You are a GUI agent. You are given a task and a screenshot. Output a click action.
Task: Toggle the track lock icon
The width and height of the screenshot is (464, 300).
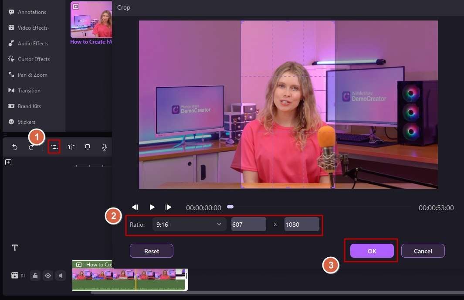35,276
